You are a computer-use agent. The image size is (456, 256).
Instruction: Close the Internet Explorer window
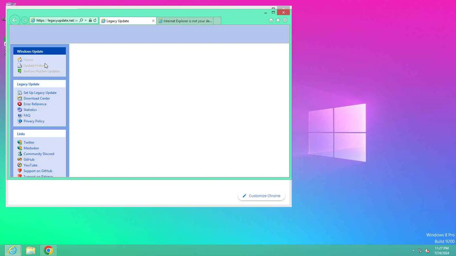point(283,12)
